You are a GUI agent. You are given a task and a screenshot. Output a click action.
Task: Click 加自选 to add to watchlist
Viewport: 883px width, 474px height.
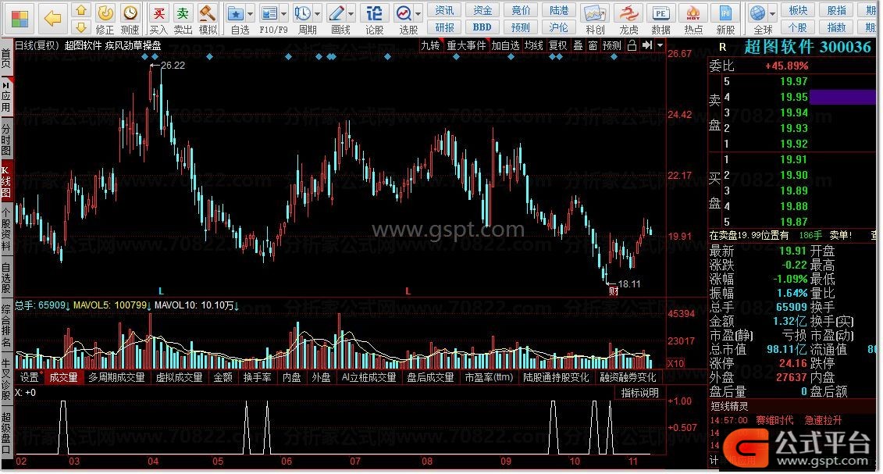505,45
